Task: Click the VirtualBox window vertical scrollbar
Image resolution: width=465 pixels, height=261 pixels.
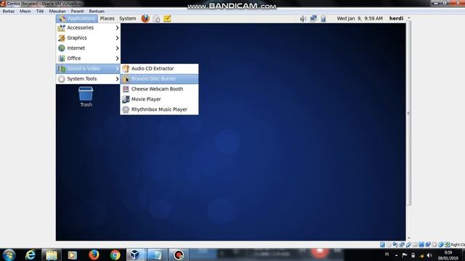Action: pos(409,113)
